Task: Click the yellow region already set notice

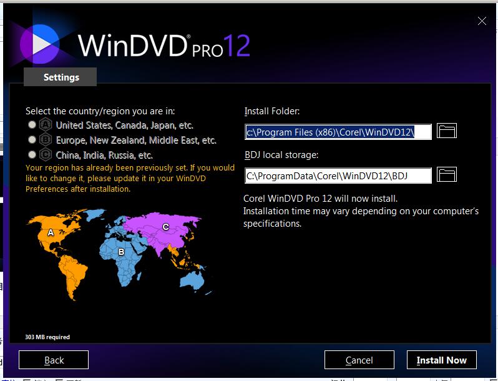Action: [130, 178]
